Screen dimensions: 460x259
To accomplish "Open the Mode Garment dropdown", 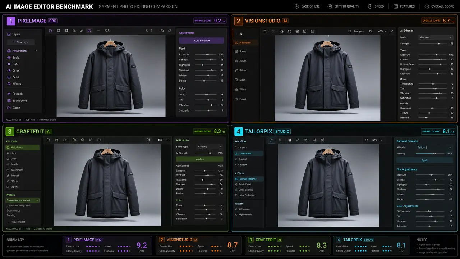I will click(436, 37).
